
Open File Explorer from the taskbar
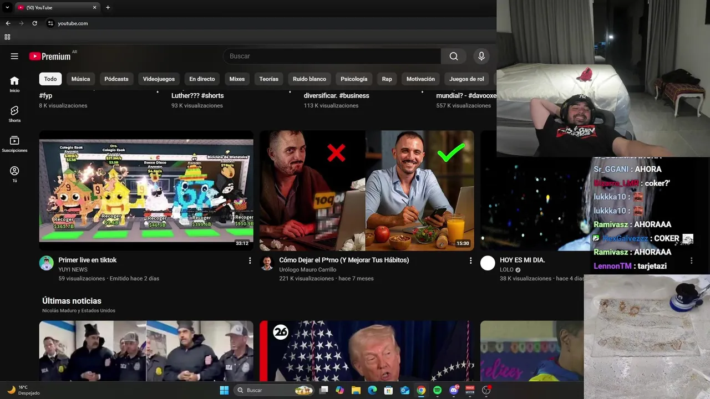(x=356, y=390)
